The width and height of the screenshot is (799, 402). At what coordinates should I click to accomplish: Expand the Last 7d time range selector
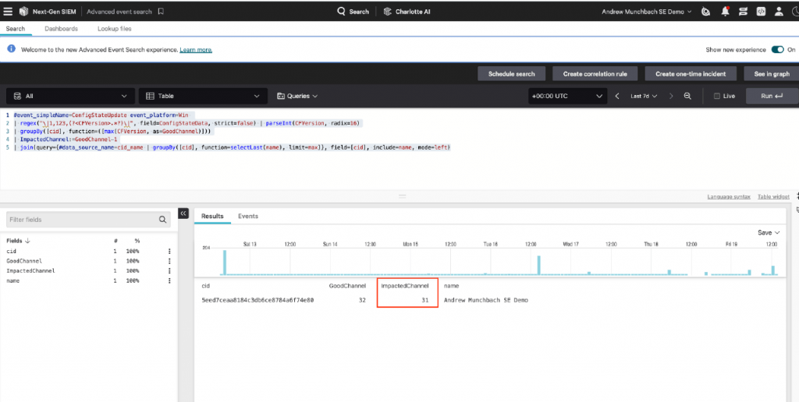644,96
